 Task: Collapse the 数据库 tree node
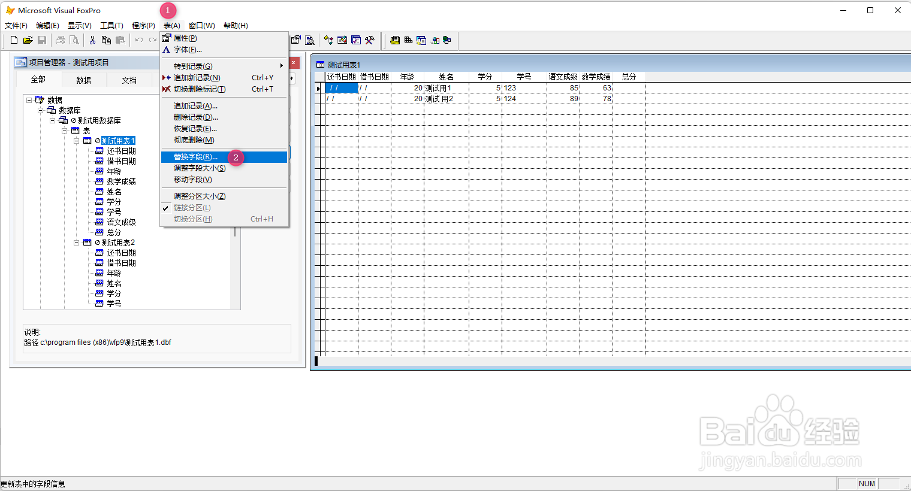[x=40, y=110]
